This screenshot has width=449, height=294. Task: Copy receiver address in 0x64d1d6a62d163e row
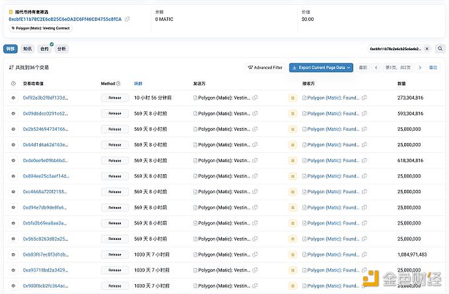(x=364, y=145)
